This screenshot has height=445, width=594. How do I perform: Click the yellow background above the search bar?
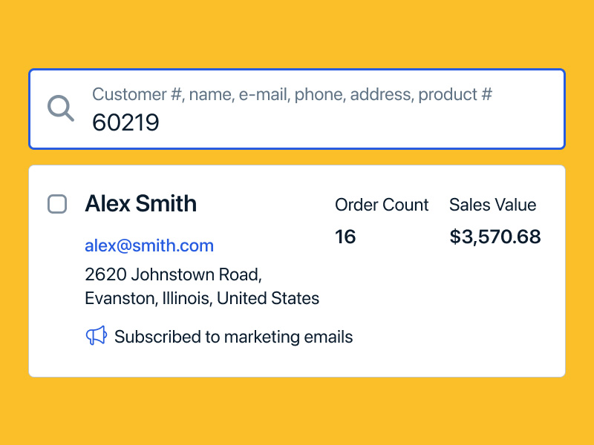(x=297, y=33)
